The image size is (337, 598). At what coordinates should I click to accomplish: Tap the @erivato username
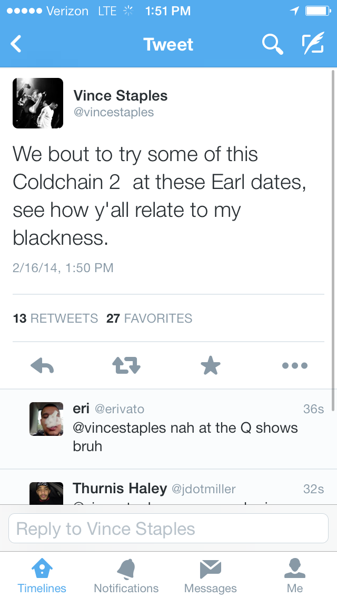120,409
